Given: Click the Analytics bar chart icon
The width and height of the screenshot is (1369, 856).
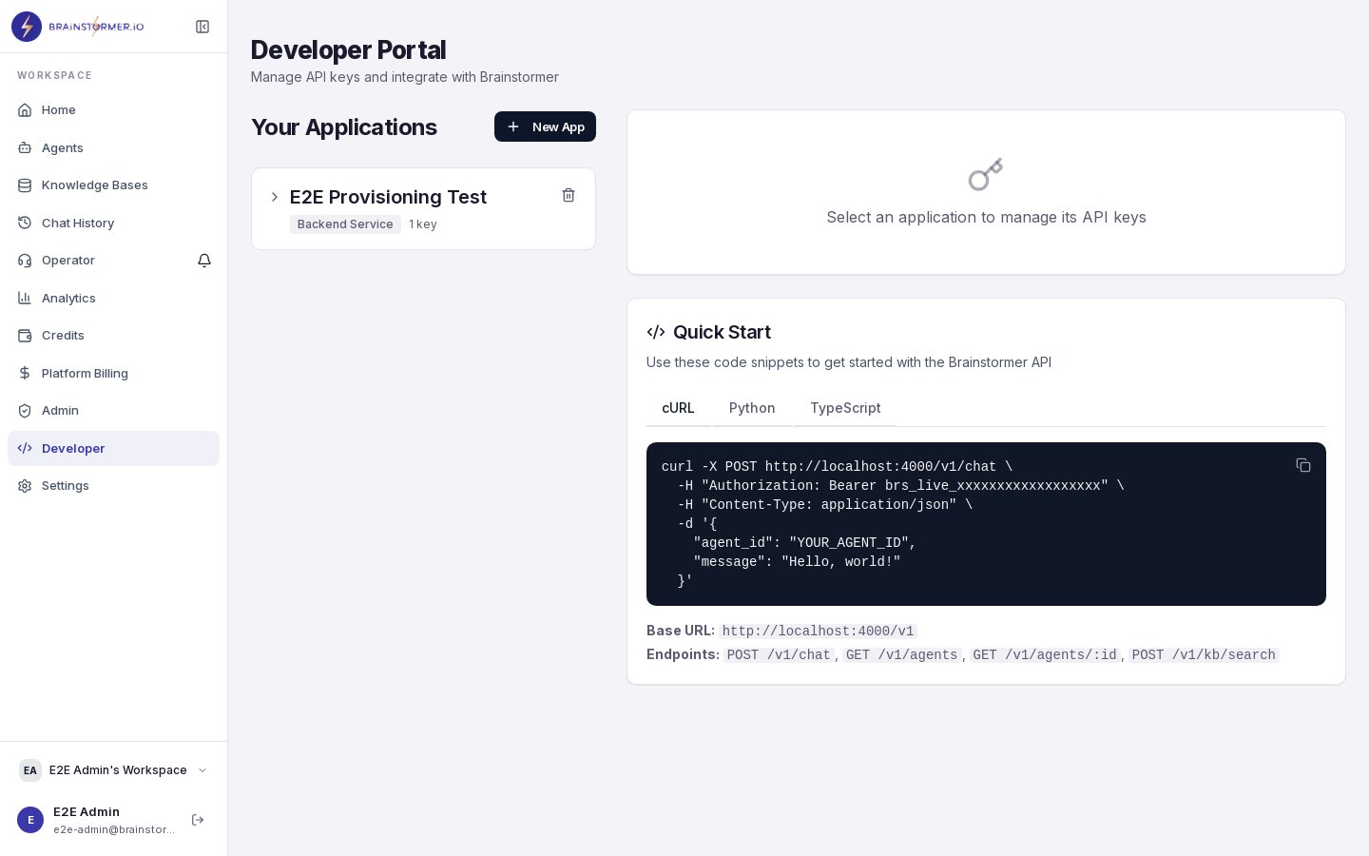Looking at the screenshot, I should click(25, 298).
